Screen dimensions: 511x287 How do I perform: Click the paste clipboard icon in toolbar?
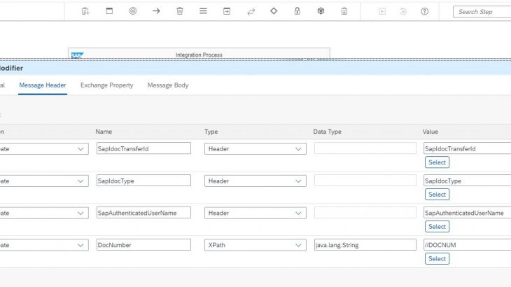pyautogui.click(x=344, y=11)
